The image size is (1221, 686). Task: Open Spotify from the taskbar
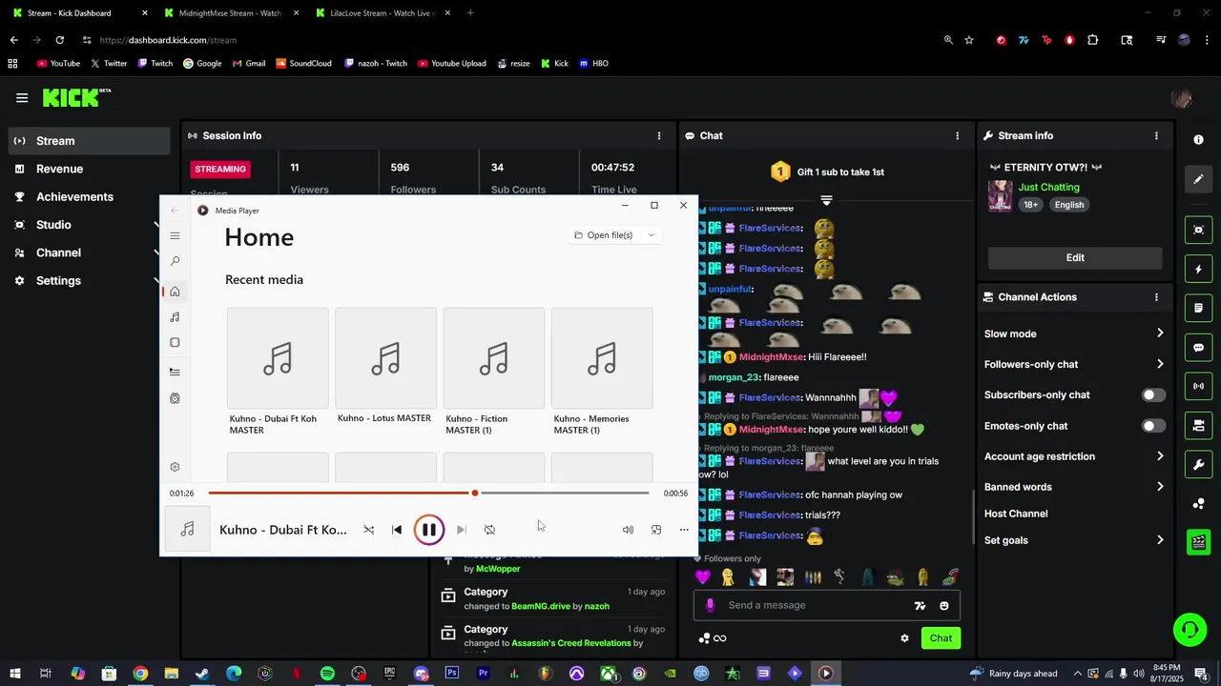pos(327,674)
